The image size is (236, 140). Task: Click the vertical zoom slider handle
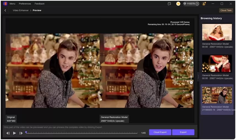pos(191,77)
